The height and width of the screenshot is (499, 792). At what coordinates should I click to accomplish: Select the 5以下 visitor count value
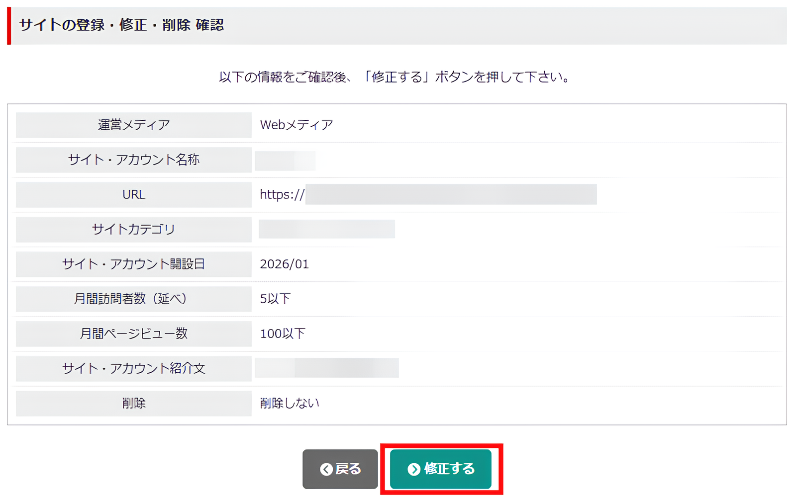(275, 299)
